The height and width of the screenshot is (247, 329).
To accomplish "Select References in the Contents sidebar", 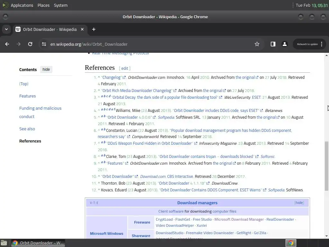I will (x=30, y=141).
